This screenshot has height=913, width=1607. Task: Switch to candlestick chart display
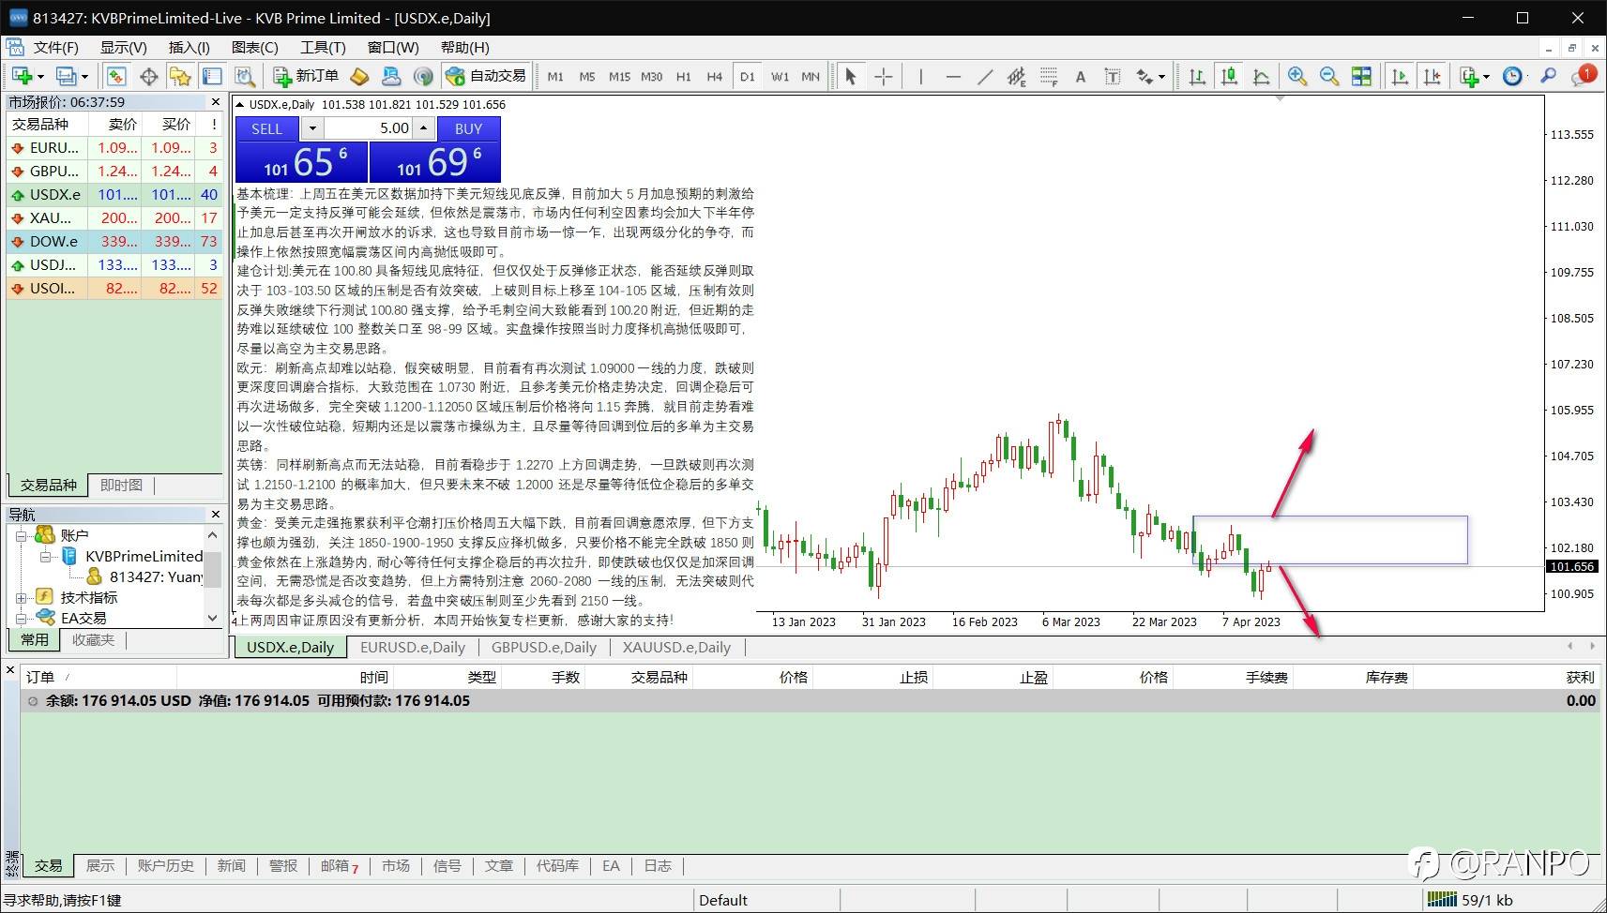coord(1229,76)
